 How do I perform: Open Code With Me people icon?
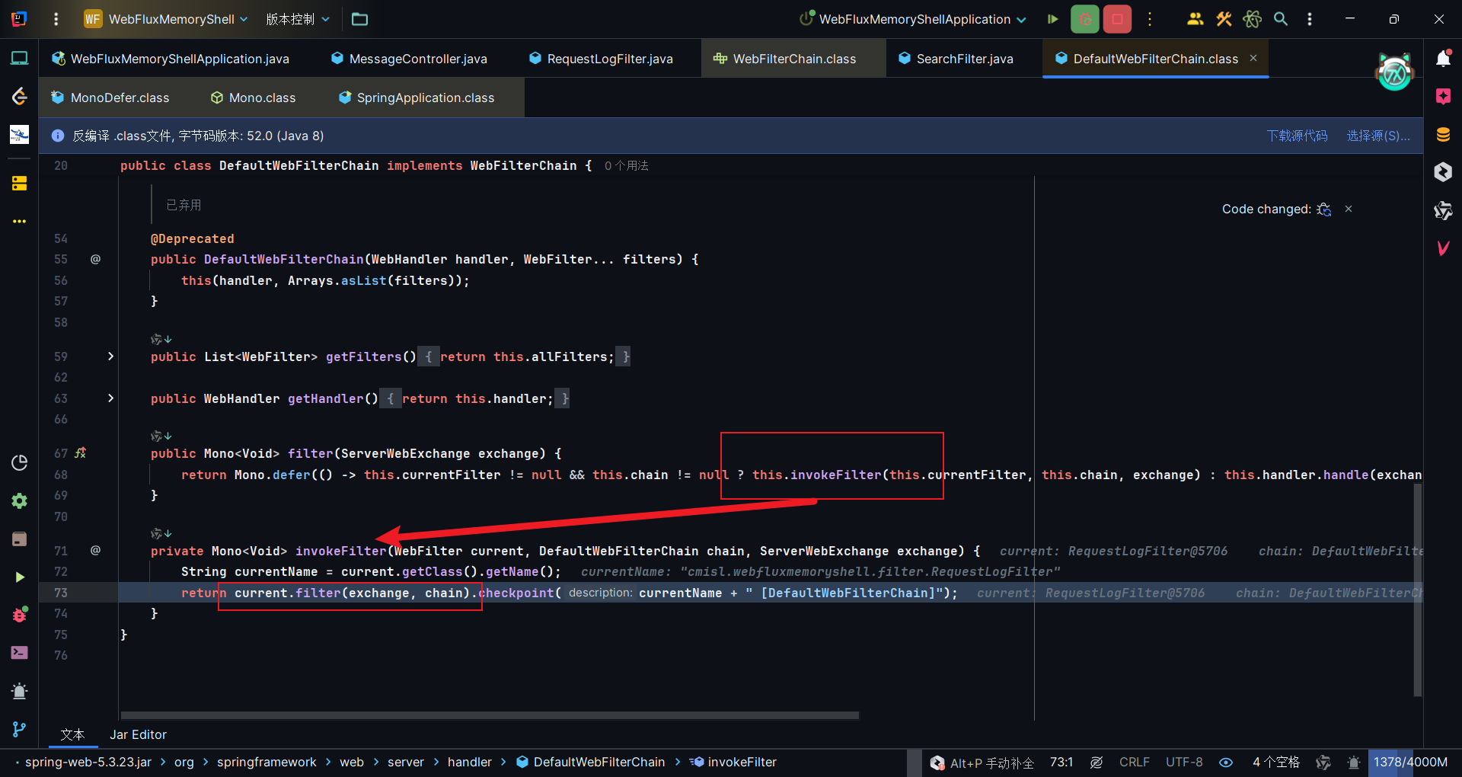(1195, 19)
